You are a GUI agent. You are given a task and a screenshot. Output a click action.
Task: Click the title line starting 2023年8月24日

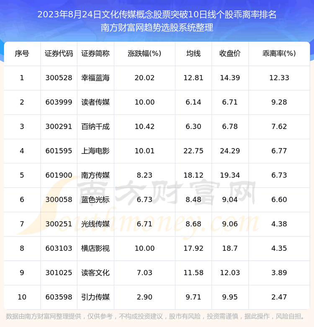pyautogui.click(x=157, y=15)
